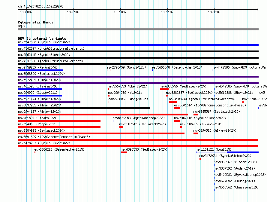267x202 pixels.
Task: Open nsv6380923 (Sedlazeck2020) label
Action: (41, 130)
